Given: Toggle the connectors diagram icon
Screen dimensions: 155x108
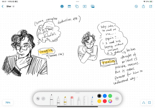Looking at the screenshot, I should (144, 103).
